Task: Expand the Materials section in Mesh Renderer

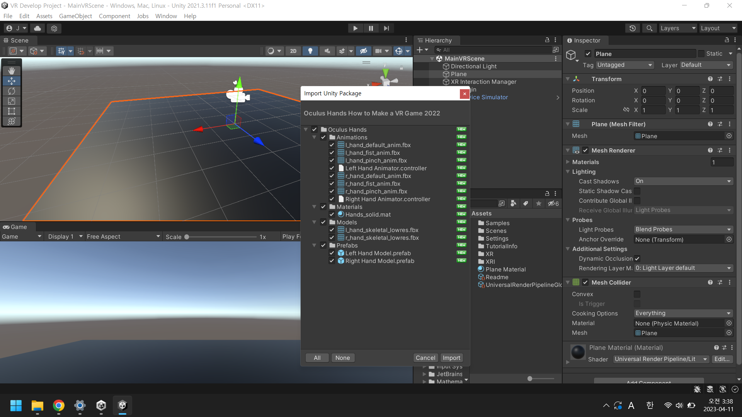Action: tap(568, 162)
